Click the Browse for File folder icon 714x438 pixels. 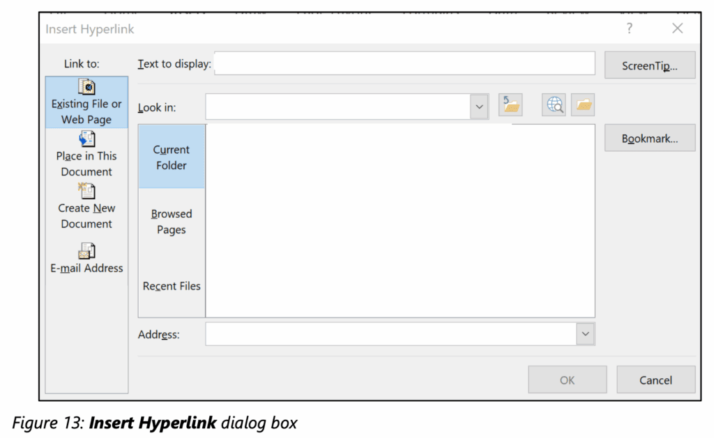pos(582,105)
